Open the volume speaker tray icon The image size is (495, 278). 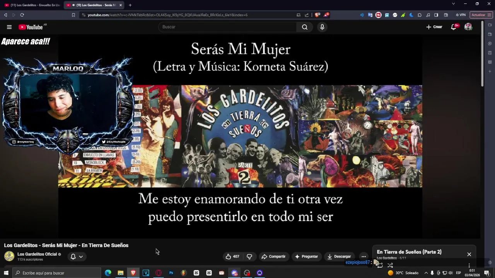[x=451, y=273]
